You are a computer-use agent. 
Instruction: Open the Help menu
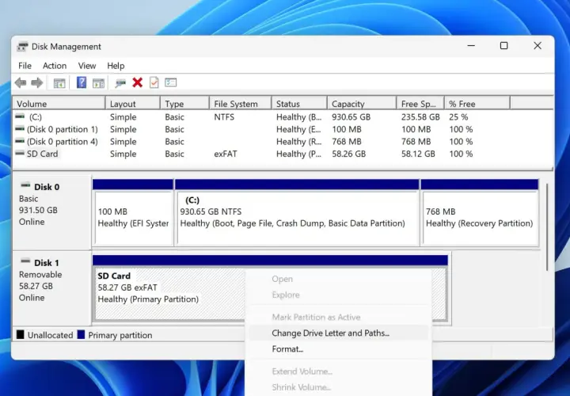click(116, 66)
